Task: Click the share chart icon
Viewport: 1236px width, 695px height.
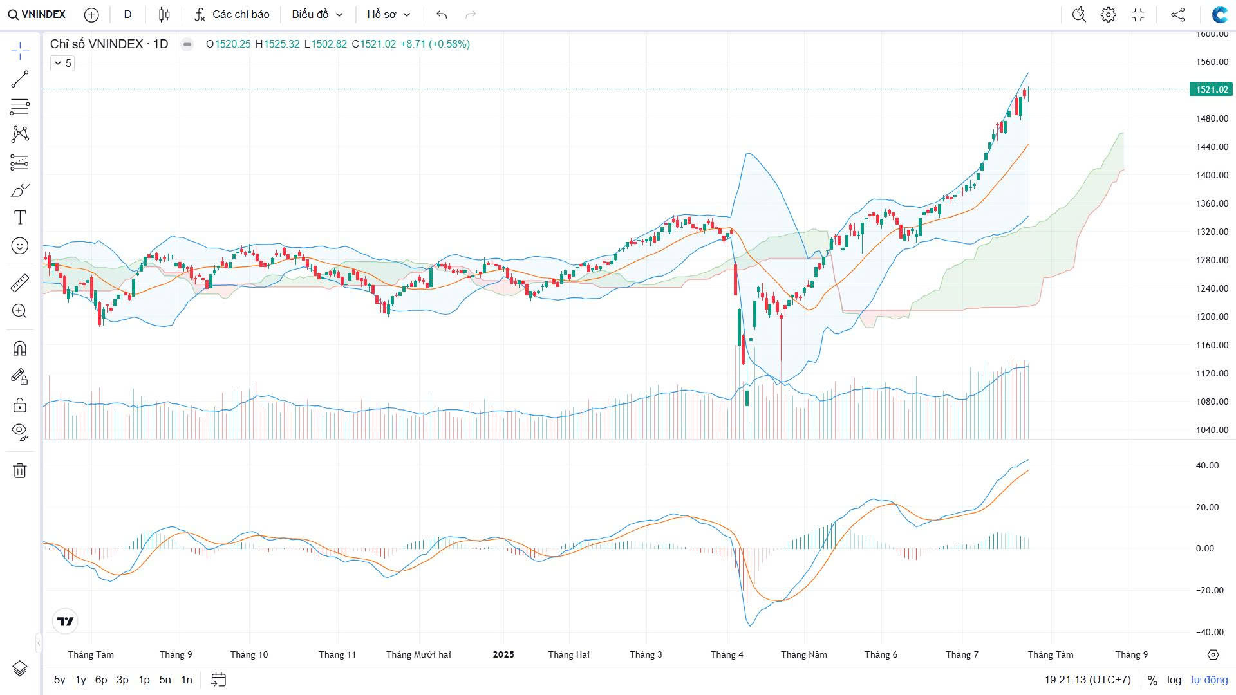Action: coord(1177,14)
